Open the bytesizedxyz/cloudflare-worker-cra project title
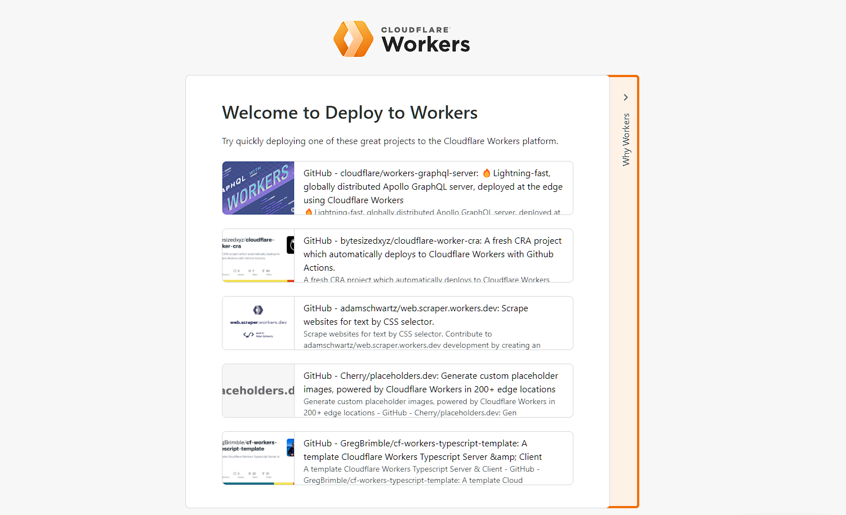 coord(432,254)
